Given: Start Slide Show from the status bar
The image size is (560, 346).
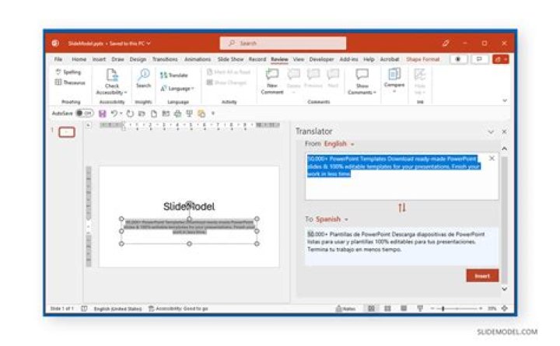Looking at the screenshot, I should click(420, 309).
